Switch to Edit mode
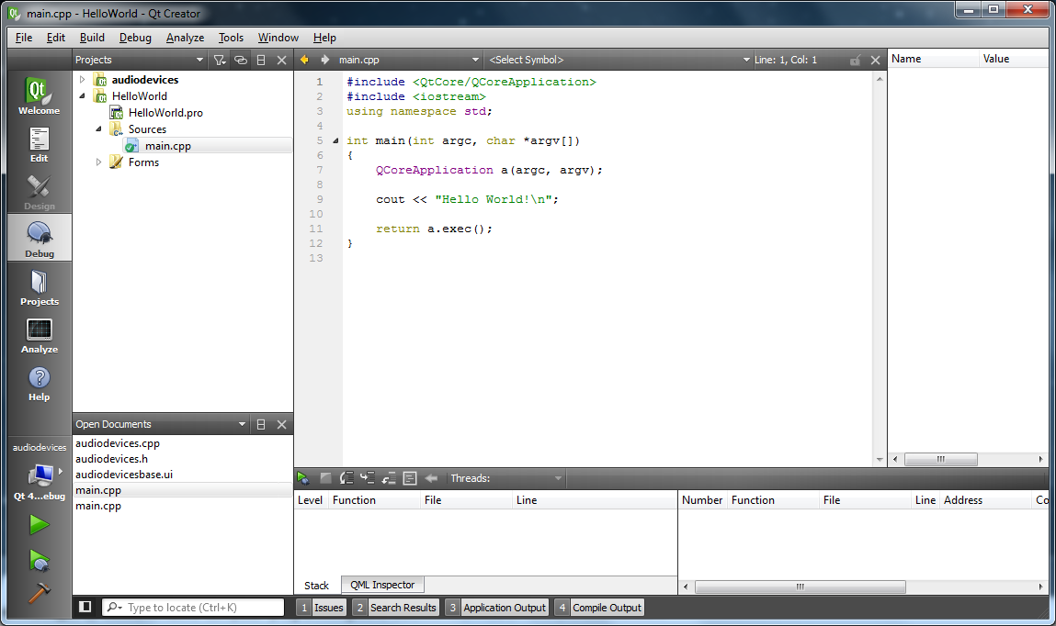1056x626 pixels. click(x=40, y=144)
